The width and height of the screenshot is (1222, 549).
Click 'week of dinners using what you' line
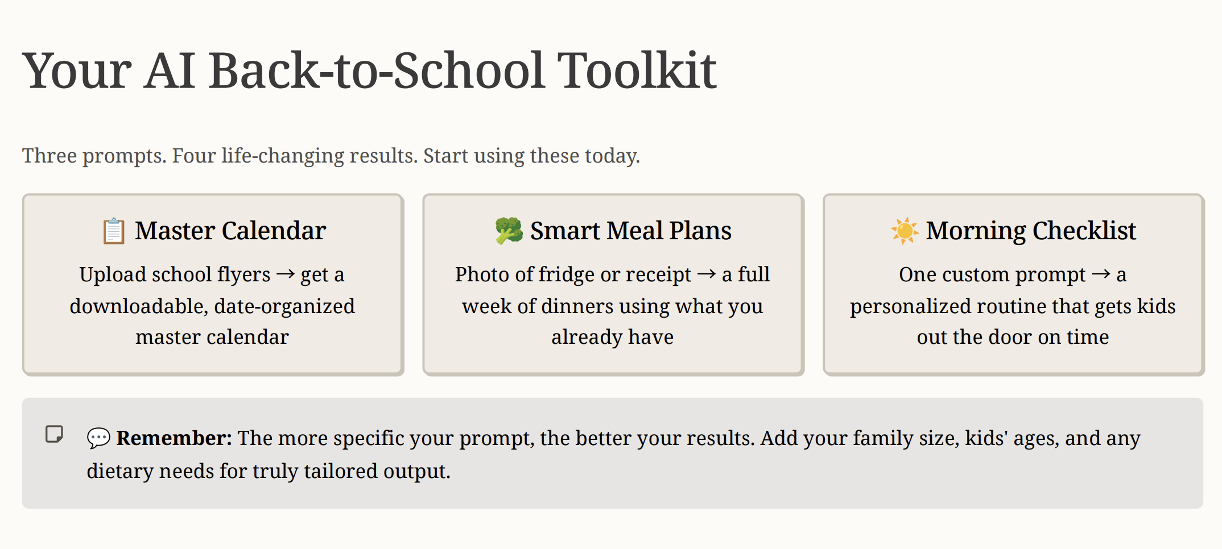coord(612,306)
